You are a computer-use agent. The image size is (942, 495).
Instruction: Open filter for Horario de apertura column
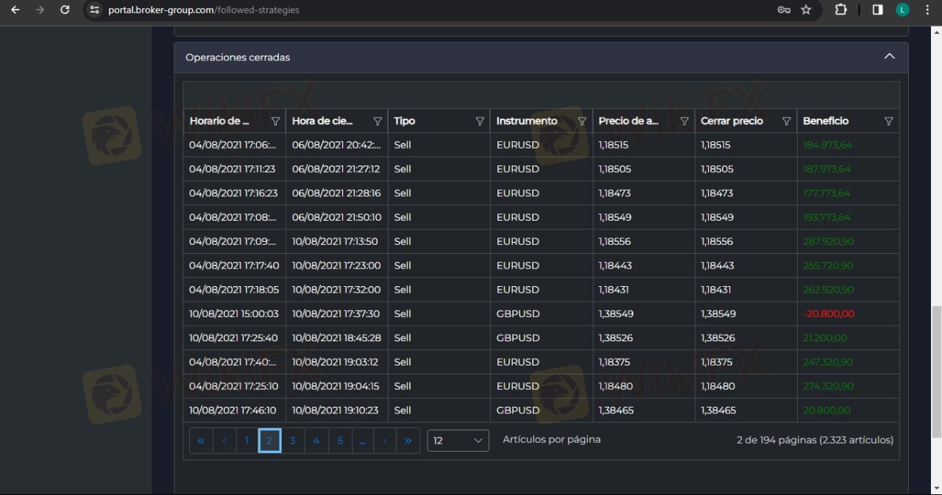pos(276,121)
